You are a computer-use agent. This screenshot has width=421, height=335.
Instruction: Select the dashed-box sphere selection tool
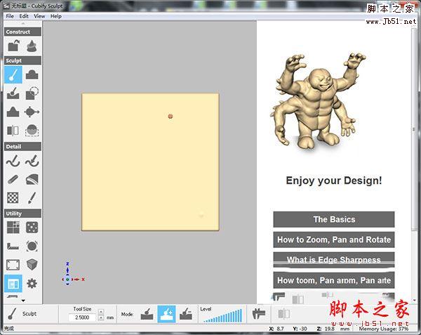click(x=32, y=131)
